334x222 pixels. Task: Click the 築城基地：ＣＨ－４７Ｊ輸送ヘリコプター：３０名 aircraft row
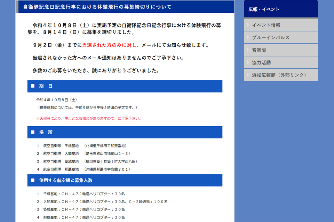81,210
